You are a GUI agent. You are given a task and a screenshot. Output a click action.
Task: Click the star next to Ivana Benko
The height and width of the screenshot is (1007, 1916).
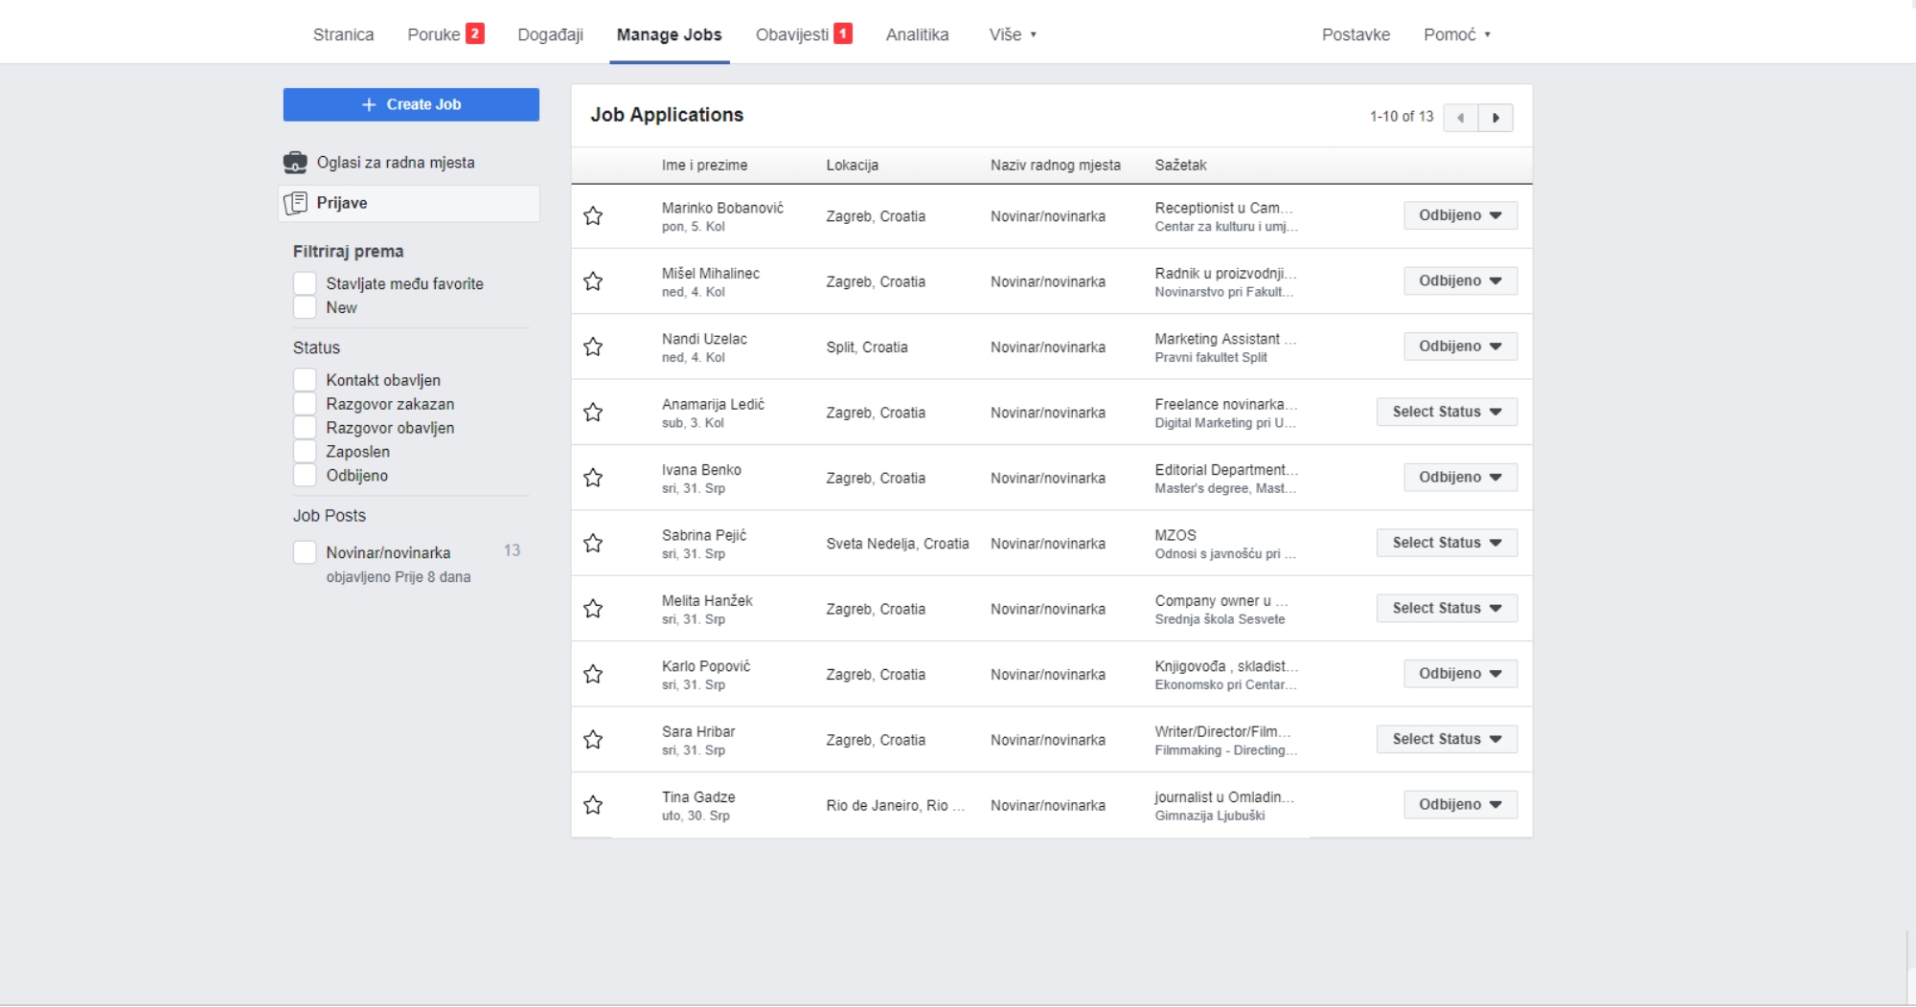coord(593,478)
